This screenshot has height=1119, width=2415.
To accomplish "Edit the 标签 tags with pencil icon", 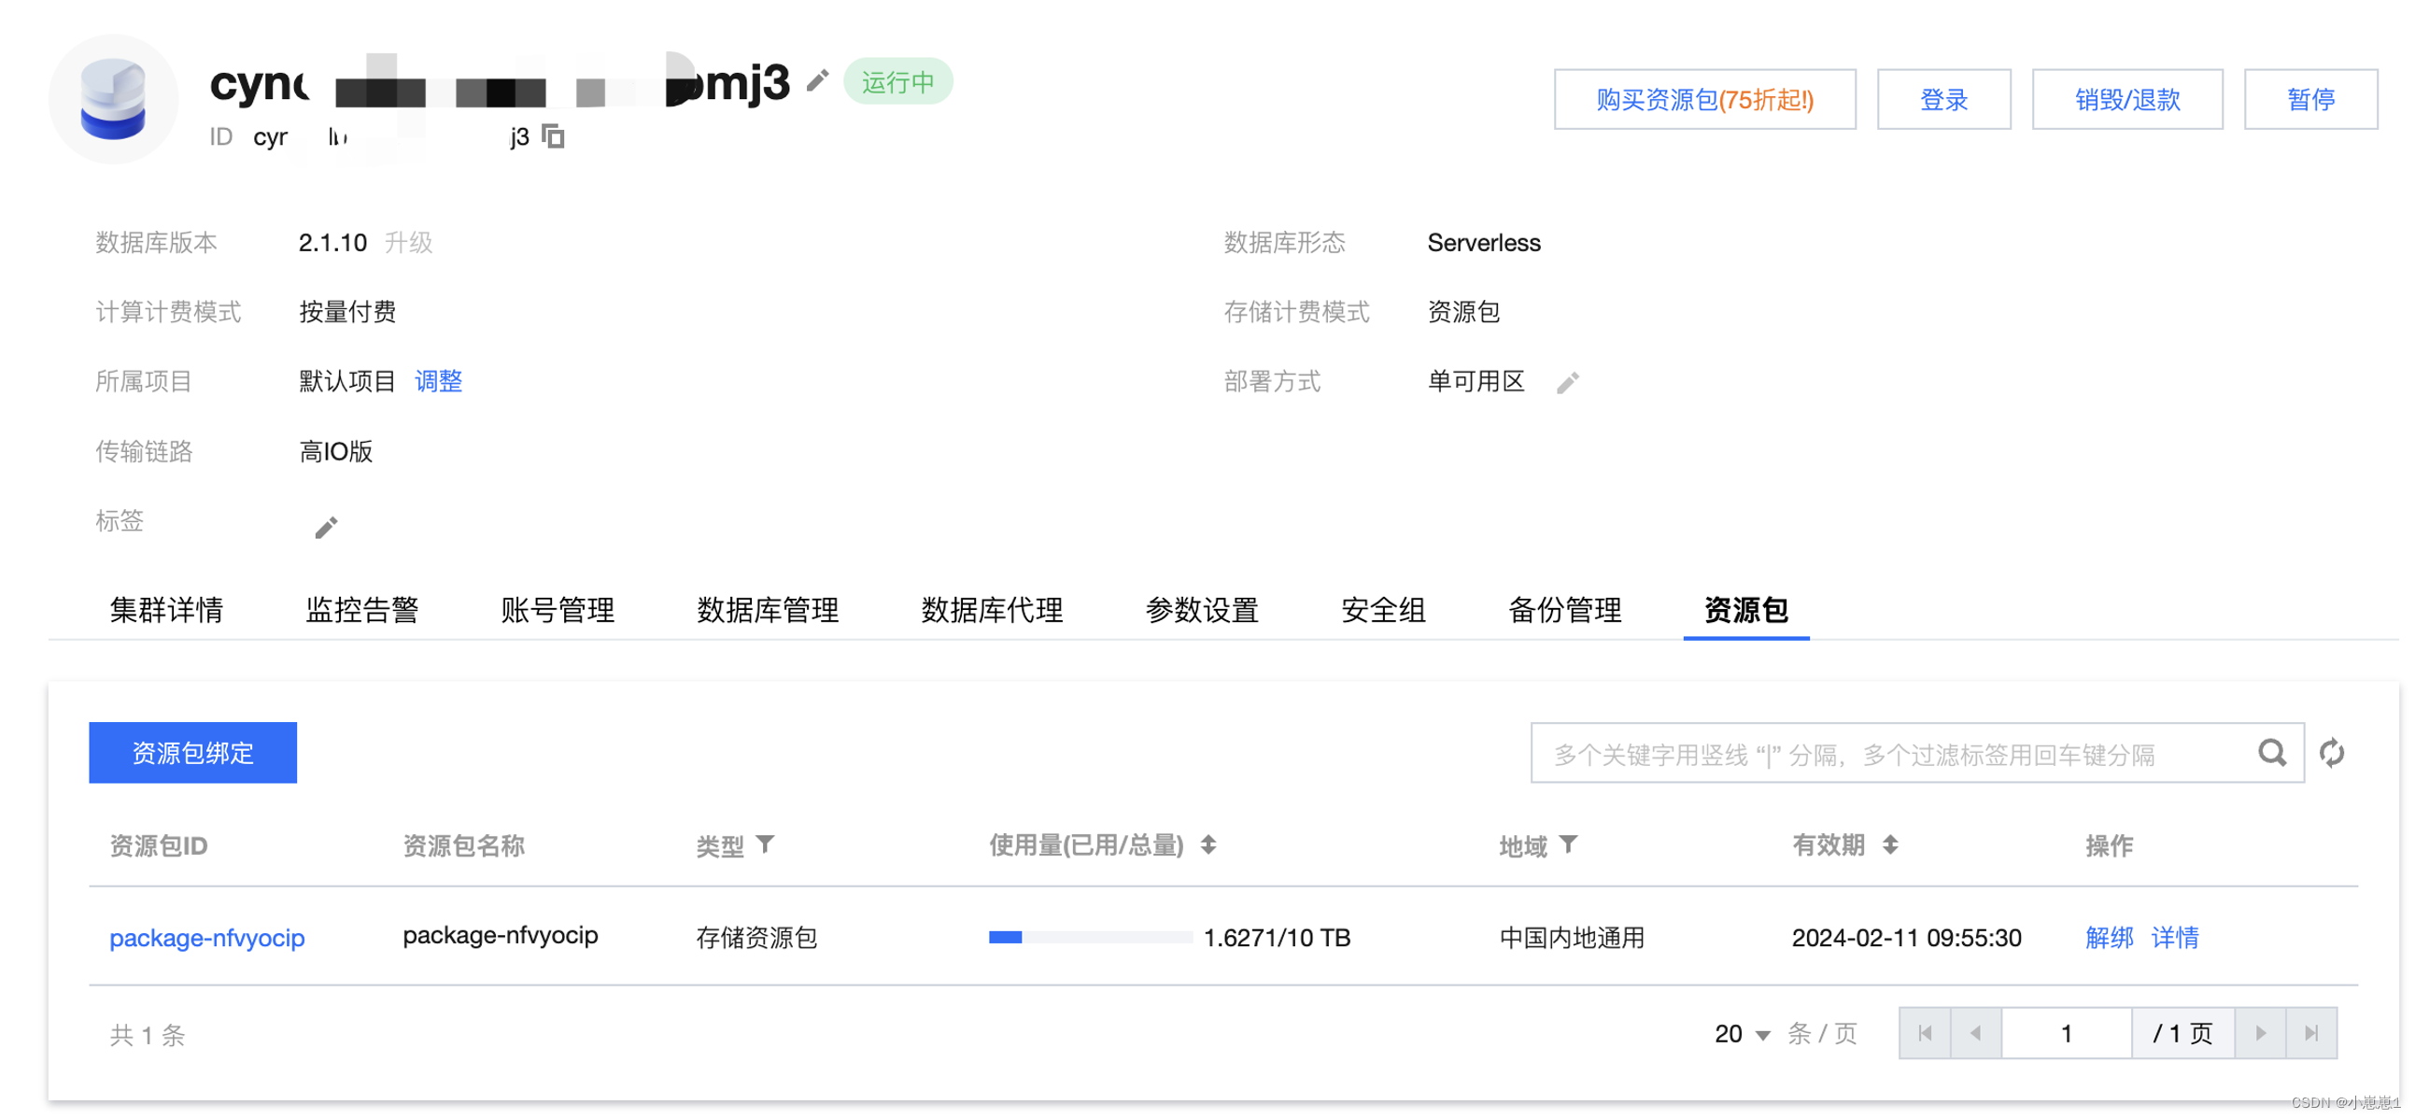I will [x=325, y=527].
